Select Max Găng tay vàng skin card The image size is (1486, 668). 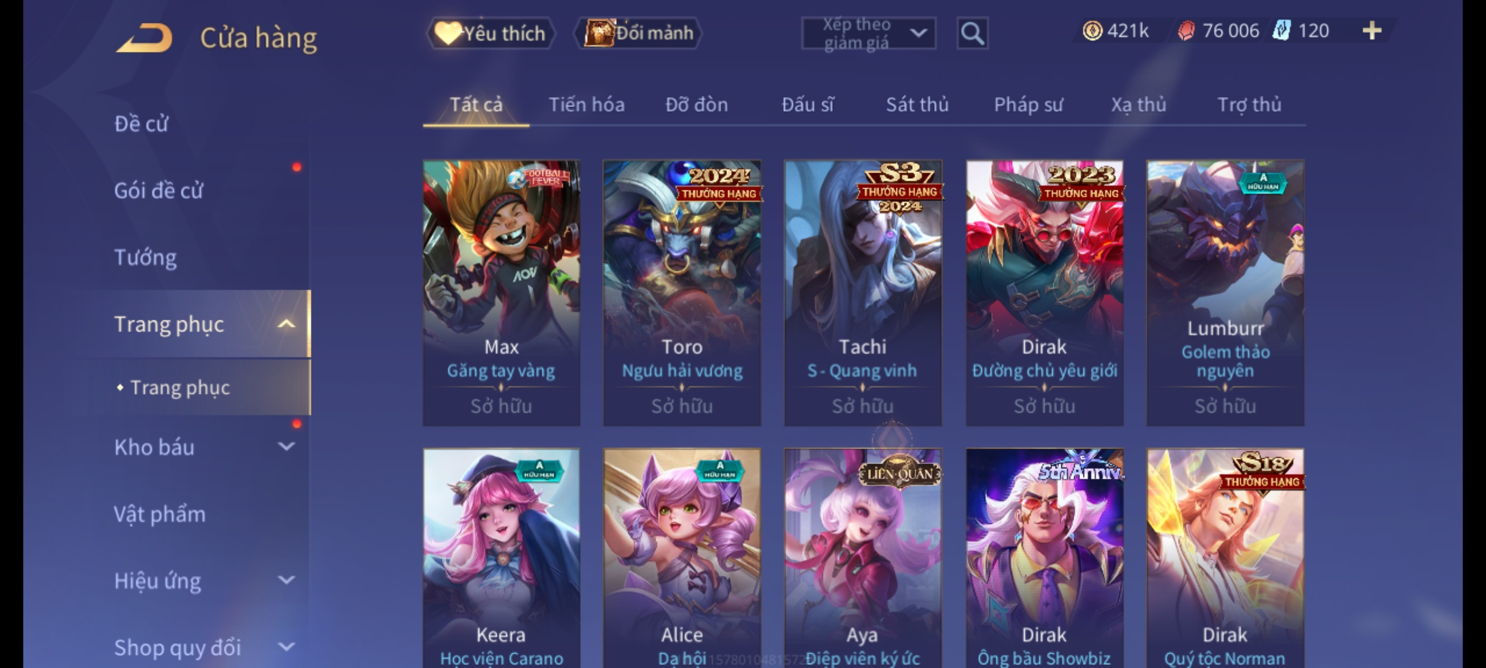(502, 293)
